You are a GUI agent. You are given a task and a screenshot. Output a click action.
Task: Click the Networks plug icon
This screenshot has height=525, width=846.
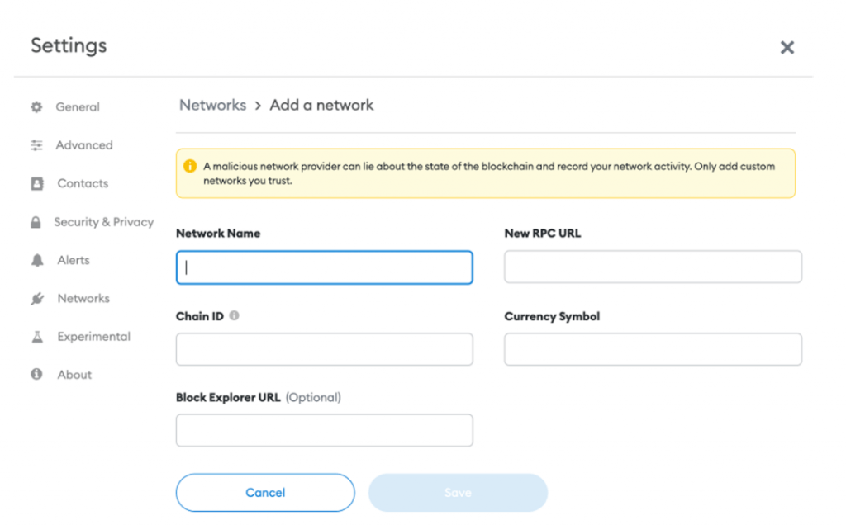click(x=36, y=299)
